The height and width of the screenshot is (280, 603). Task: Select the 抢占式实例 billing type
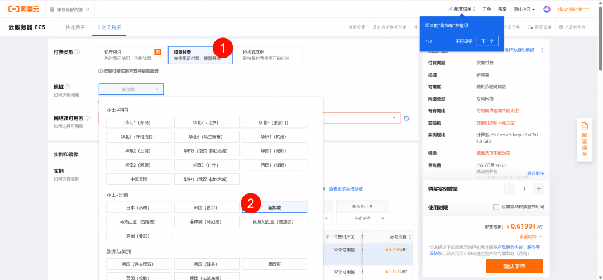click(270, 55)
